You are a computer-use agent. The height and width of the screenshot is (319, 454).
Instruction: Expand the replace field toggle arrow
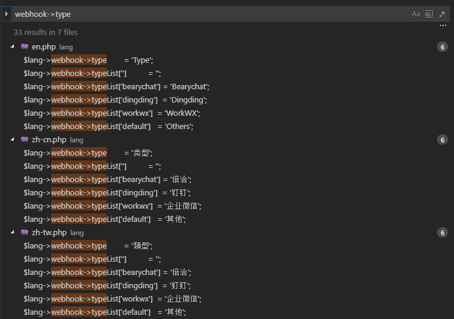click(x=7, y=14)
